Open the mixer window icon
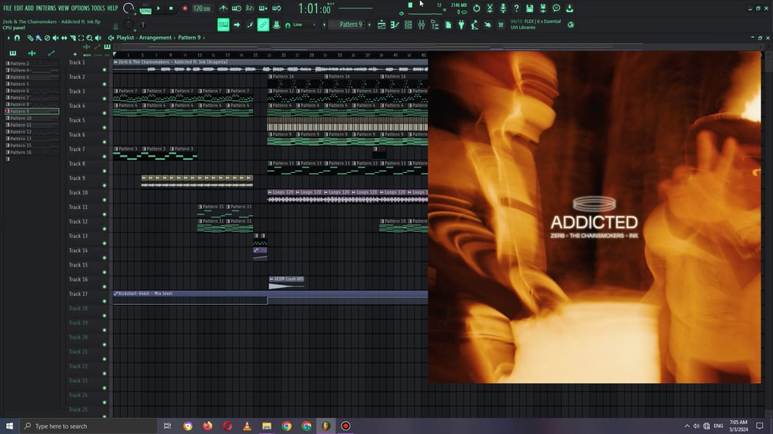 click(421, 25)
